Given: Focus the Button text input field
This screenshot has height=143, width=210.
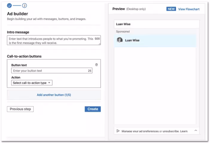Looking at the screenshot, I should point(52,71).
